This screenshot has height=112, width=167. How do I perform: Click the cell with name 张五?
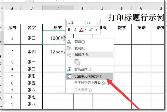coord(31,83)
